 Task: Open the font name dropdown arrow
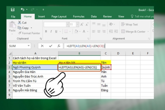[67, 24]
